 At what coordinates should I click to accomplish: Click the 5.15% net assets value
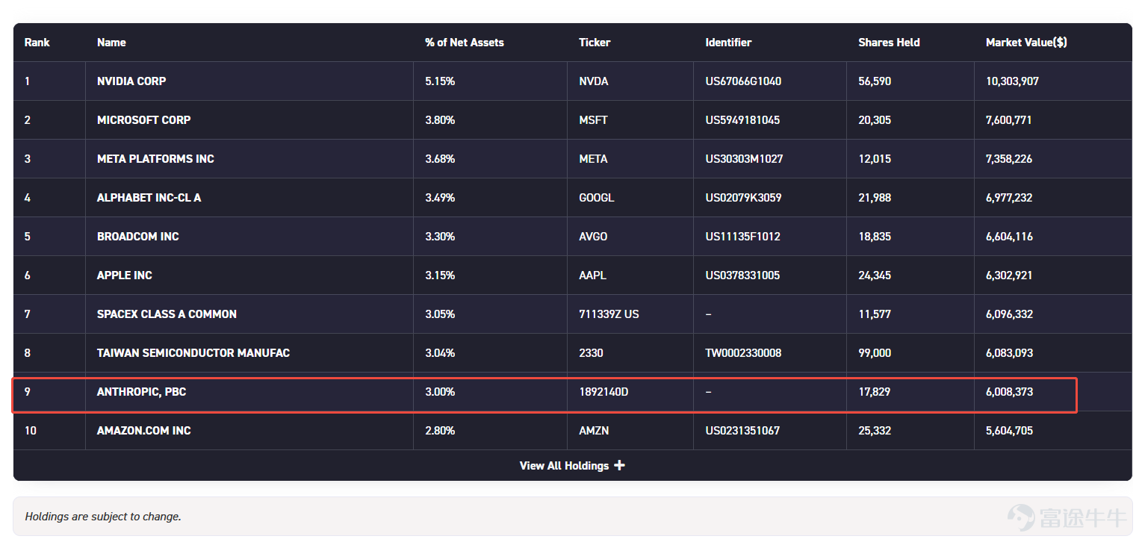(440, 81)
